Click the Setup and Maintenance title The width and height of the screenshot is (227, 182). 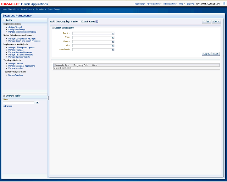pyautogui.click(x=17, y=16)
